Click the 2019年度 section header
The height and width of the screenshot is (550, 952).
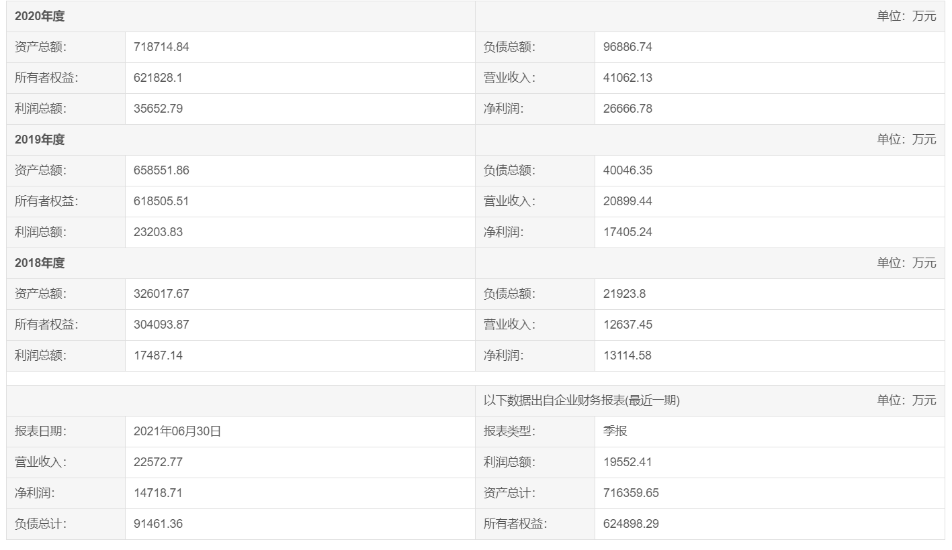tap(40, 140)
